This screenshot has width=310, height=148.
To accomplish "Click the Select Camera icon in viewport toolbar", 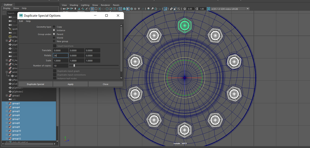I will 64,9.
